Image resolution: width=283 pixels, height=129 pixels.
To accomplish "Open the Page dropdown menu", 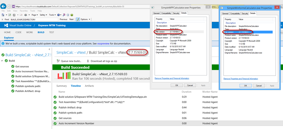I will tap(35, 15).
